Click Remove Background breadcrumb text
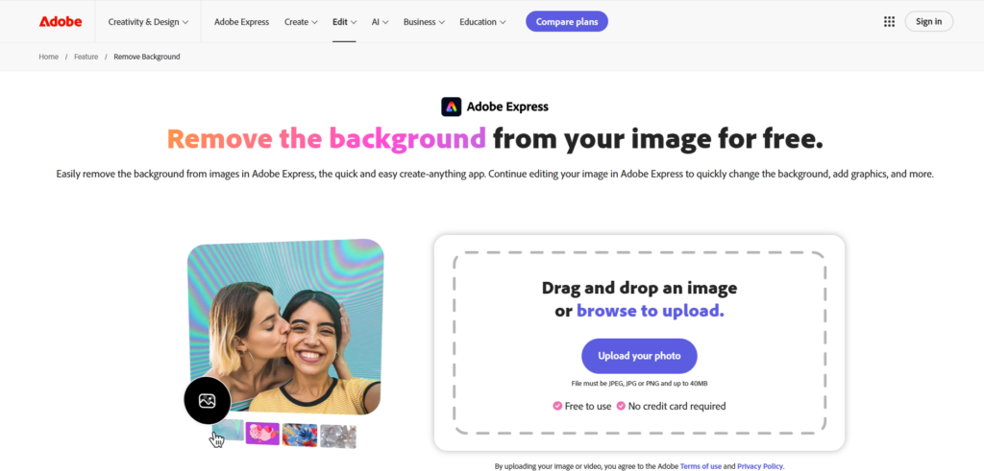This screenshot has height=471, width=984. click(x=147, y=57)
